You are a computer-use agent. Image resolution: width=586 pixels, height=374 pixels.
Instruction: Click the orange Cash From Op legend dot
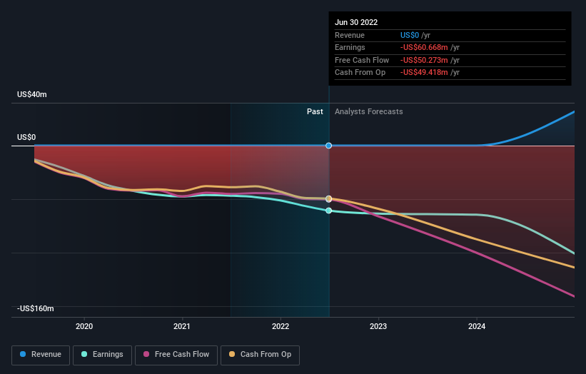point(232,354)
